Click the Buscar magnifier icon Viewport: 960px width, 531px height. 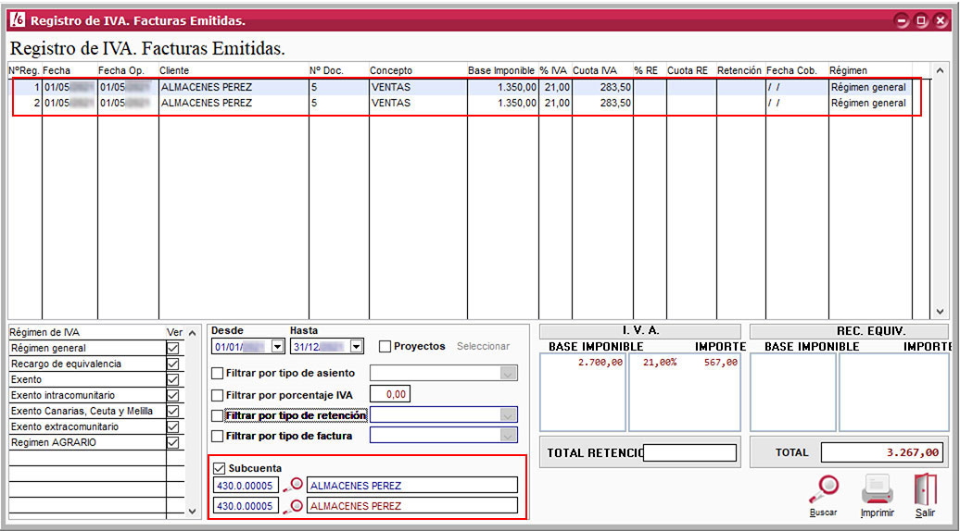pyautogui.click(x=824, y=490)
